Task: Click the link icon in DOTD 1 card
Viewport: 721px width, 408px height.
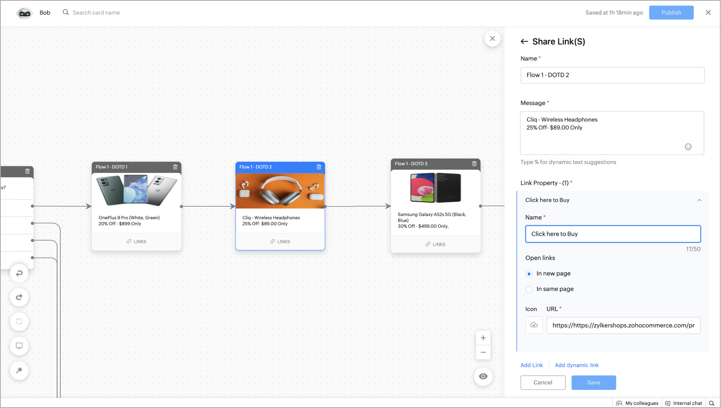Action: point(129,242)
